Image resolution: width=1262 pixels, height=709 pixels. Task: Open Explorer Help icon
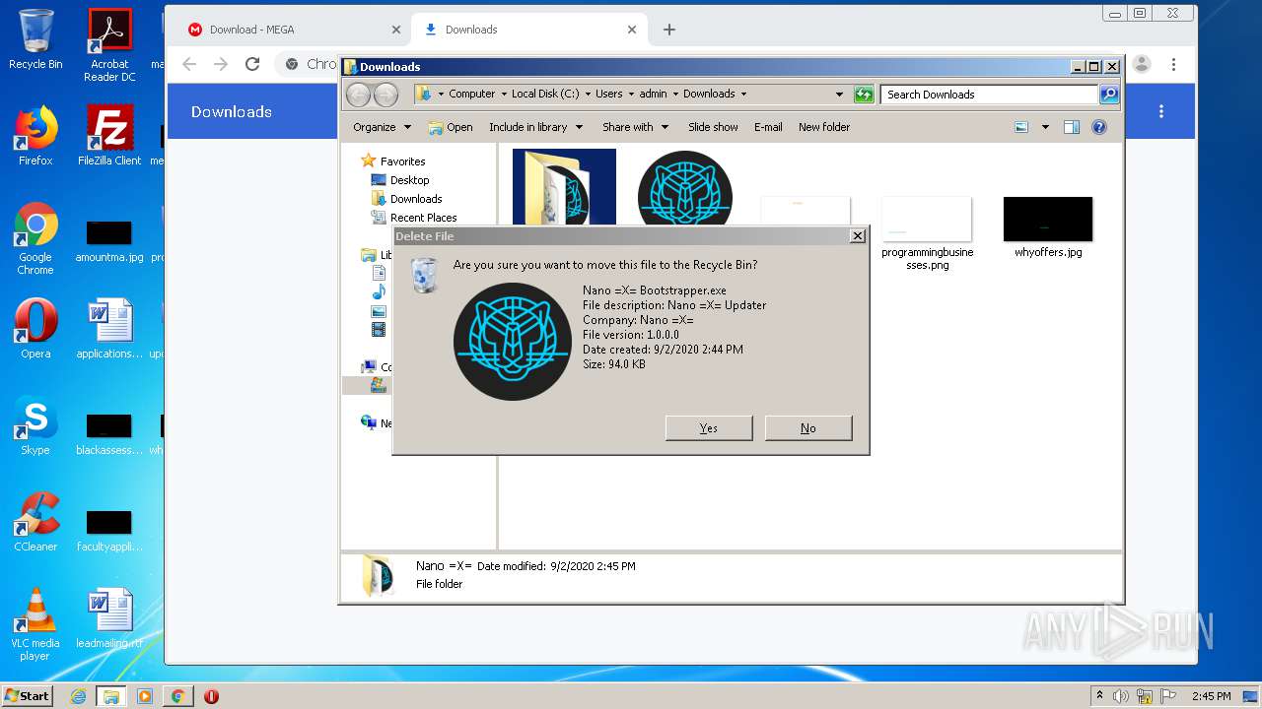tap(1099, 127)
